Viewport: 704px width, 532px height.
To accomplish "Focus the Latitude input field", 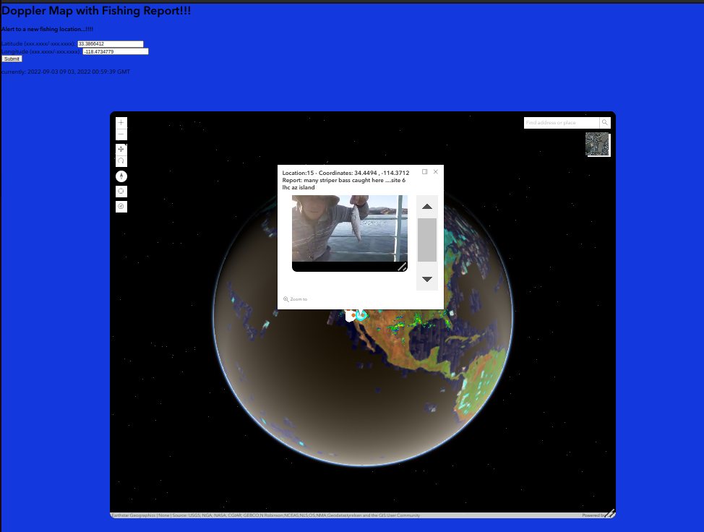I will pos(111,44).
